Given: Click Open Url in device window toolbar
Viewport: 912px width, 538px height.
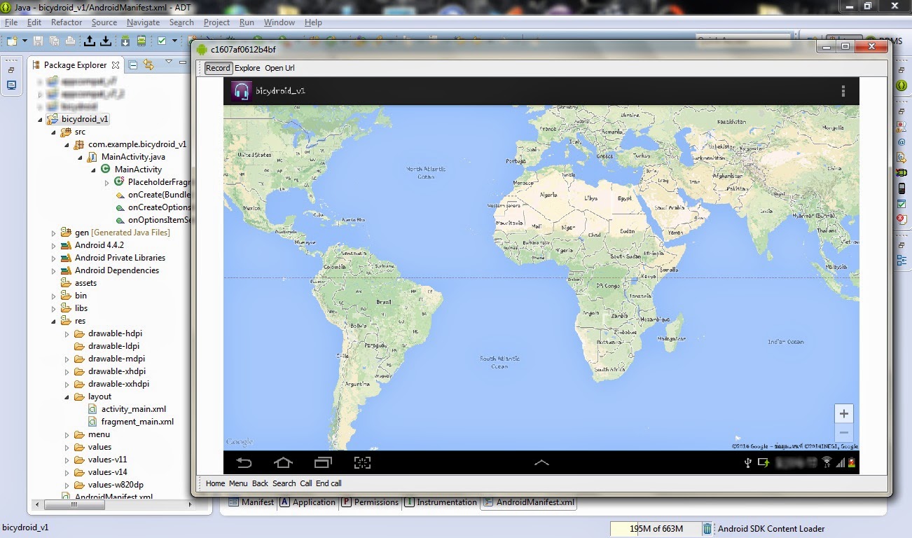Looking at the screenshot, I should tap(279, 68).
